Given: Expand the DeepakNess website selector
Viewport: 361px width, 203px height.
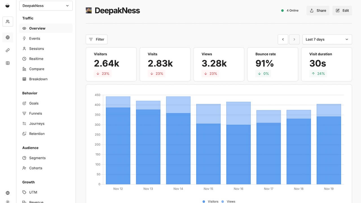Looking at the screenshot, I should pos(46,6).
